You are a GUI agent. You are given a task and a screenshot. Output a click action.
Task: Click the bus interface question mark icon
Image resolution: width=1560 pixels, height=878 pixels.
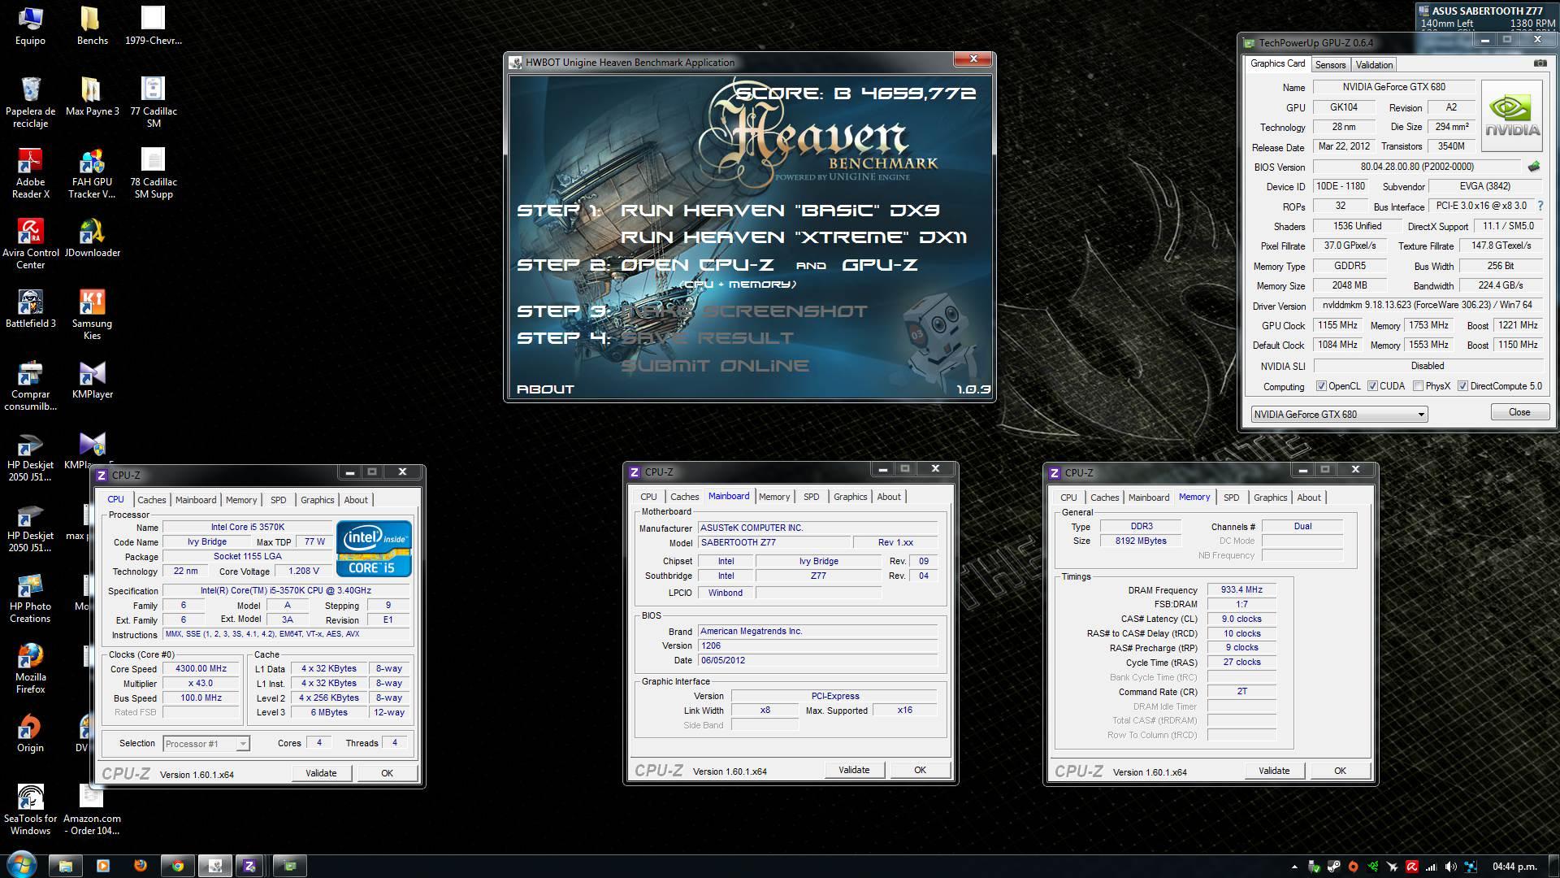click(1540, 206)
